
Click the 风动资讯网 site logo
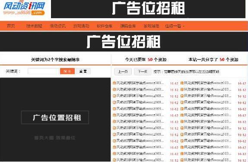pyautogui.click(x=24, y=8)
